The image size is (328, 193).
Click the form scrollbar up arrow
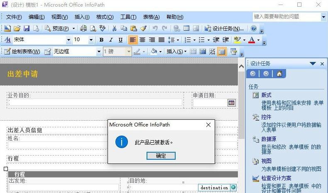coord(241,67)
